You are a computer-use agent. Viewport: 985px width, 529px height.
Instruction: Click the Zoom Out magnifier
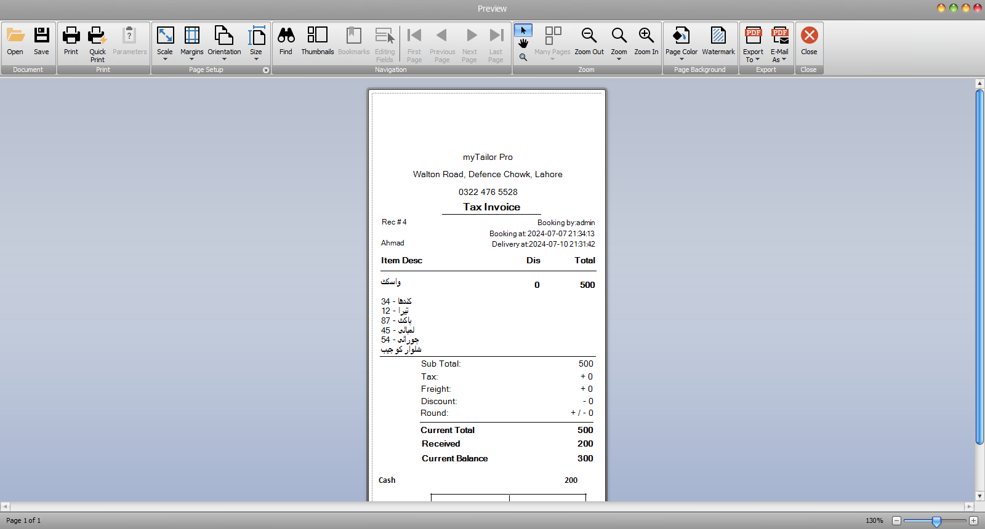coord(589,41)
